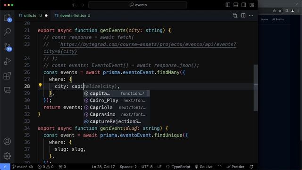This screenshot has width=302, height=170.
Task: Go back with the left arrow
Action: (x=74, y=5)
